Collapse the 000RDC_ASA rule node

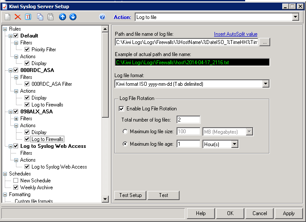(10, 70)
